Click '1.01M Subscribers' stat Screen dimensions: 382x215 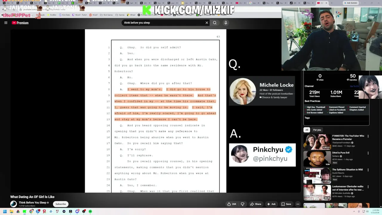[336, 94]
